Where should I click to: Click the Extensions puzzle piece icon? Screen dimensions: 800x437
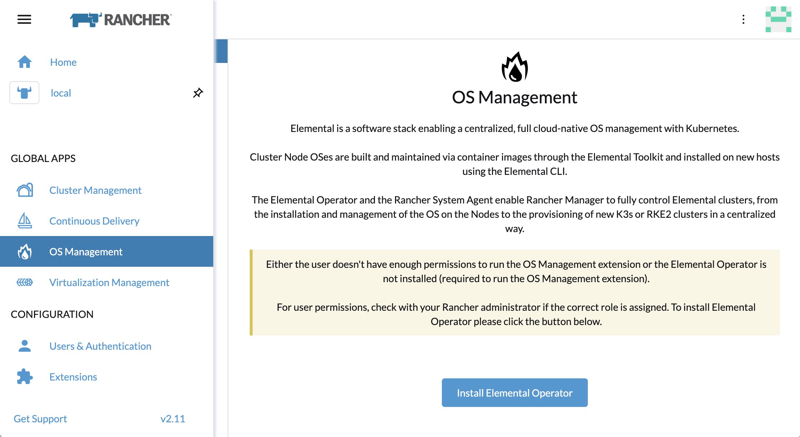pyautogui.click(x=25, y=377)
